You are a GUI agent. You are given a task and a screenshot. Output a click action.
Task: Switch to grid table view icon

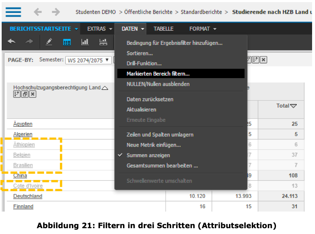(67, 42)
